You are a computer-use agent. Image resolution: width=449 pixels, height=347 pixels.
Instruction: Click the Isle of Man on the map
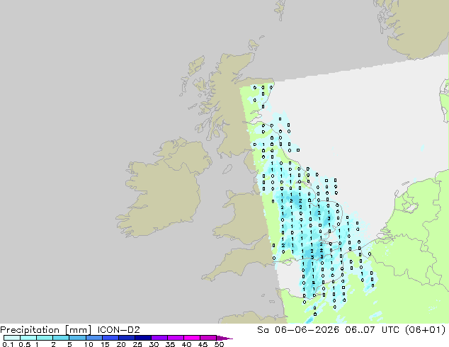[227, 169]
